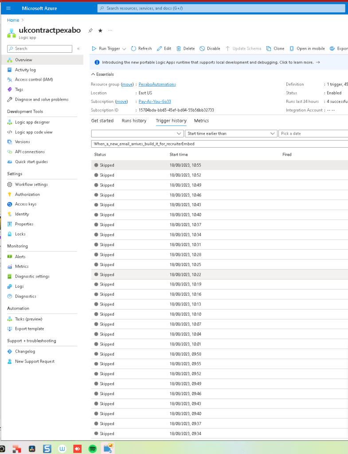The image size is (348, 454).
Task: Clone the logic app
Action: pos(275,49)
